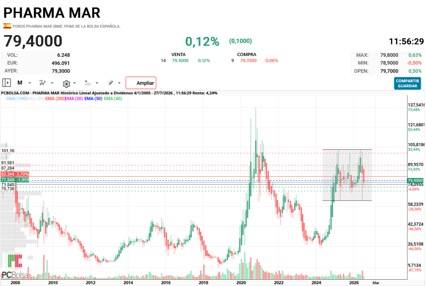This screenshot has height=286, width=426.
Task: Click the AYER value 79,3000
Action: pos(61,71)
